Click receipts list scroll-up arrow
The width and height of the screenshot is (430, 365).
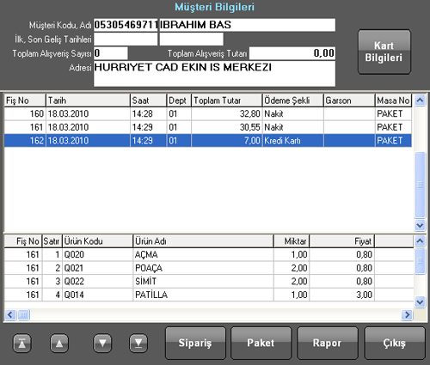[x=420, y=100]
